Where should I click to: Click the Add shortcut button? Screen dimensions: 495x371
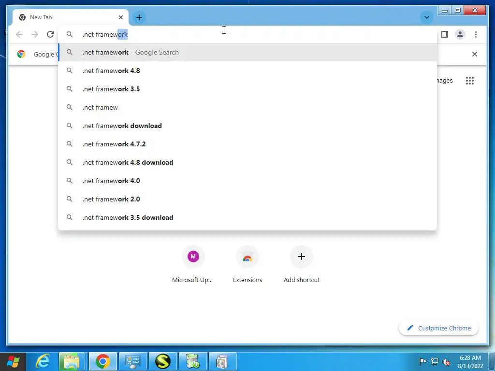click(302, 265)
